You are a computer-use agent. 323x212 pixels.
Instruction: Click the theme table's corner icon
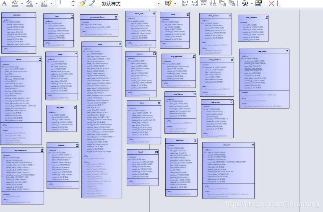click(159, 103)
